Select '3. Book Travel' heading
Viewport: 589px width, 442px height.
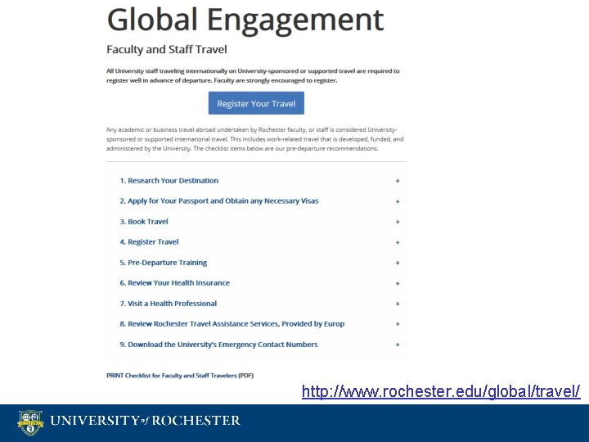coord(144,221)
